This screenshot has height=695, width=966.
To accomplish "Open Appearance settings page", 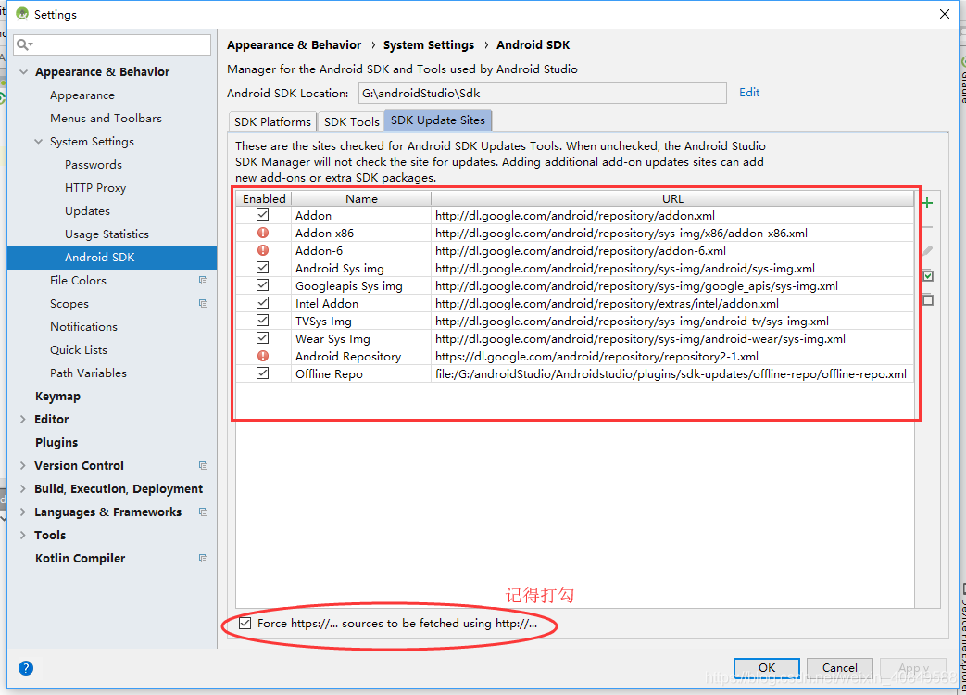I will 82,95.
